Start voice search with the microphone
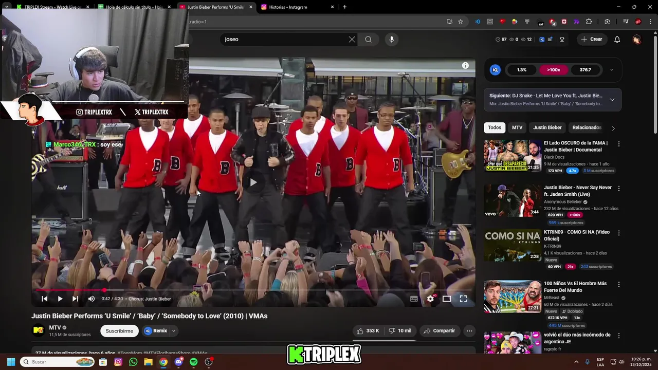 pos(391,39)
